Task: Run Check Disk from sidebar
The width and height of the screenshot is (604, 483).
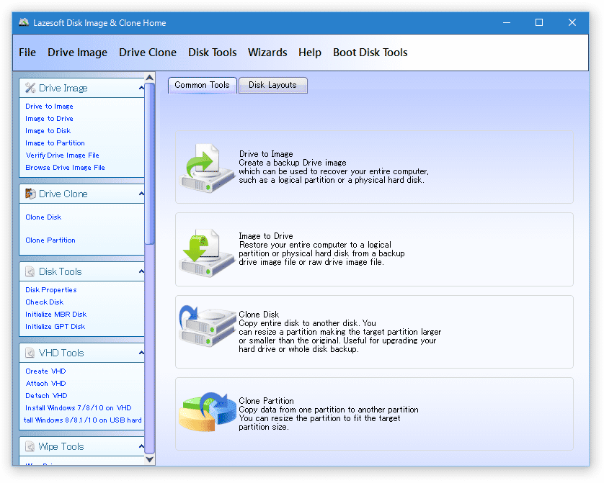Action: 44,302
